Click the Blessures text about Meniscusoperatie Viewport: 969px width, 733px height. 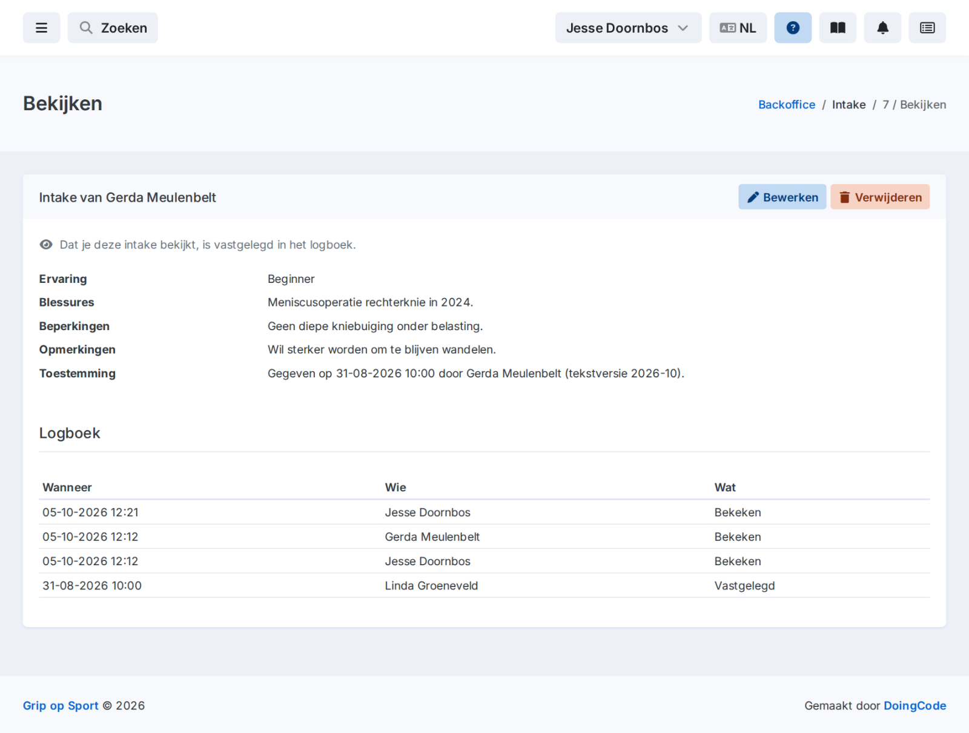(x=371, y=302)
